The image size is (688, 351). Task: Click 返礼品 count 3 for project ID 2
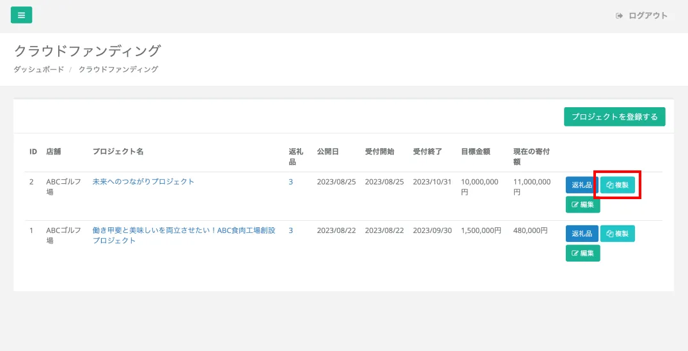290,182
